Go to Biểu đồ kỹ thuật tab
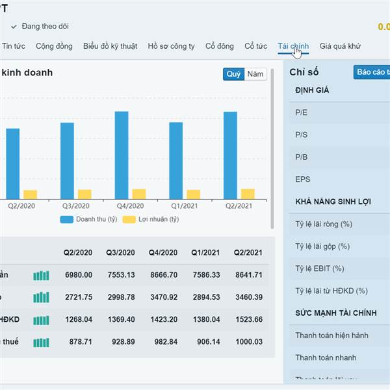This screenshot has width=390, height=390. 110,46
